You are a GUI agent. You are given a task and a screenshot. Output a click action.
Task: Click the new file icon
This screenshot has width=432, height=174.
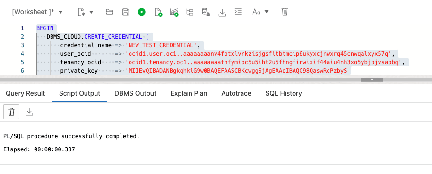82,12
